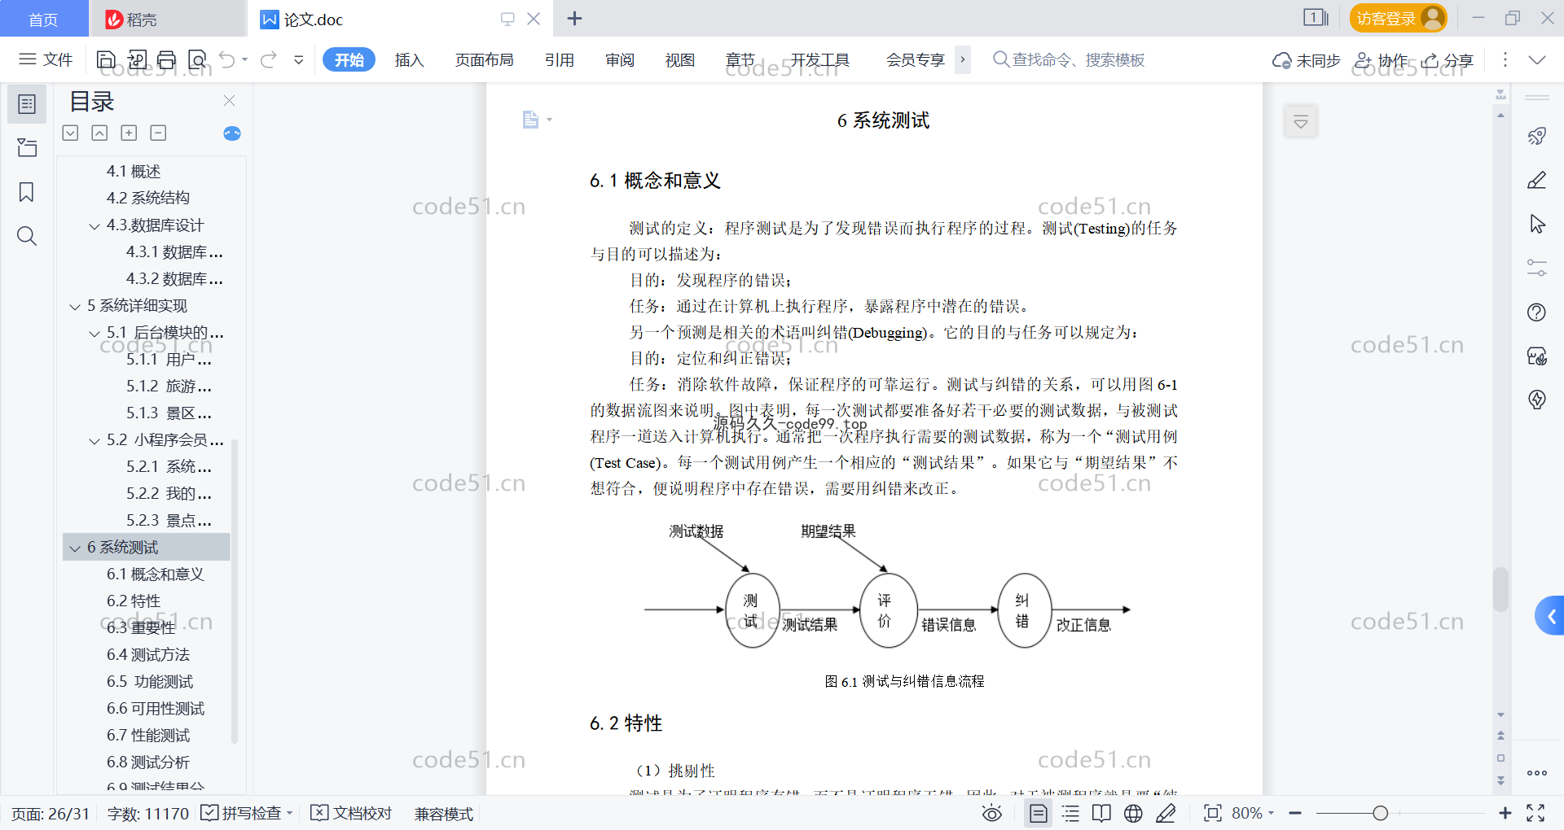Click the 未同步 sync button
1564x830 pixels.
tap(1306, 60)
